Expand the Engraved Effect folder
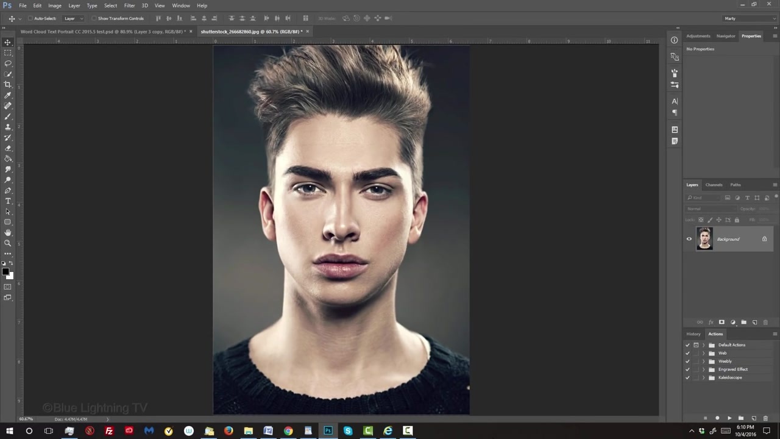 click(x=704, y=369)
